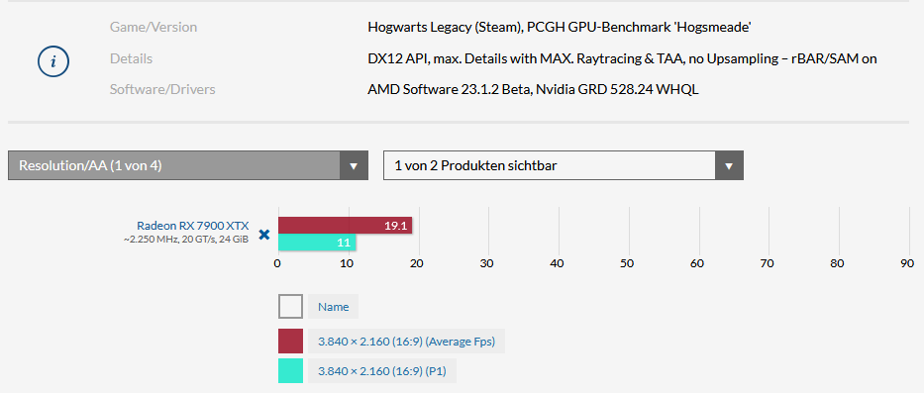Click the red 19.1 average fps bar

[345, 225]
